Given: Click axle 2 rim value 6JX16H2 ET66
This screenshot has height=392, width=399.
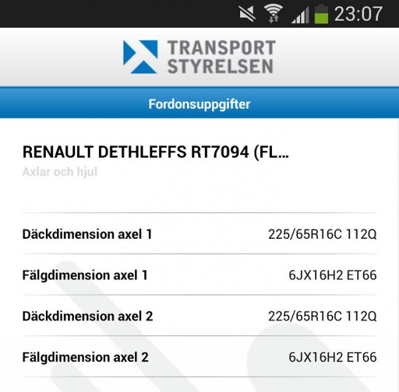Looking at the screenshot, I should [x=332, y=357].
